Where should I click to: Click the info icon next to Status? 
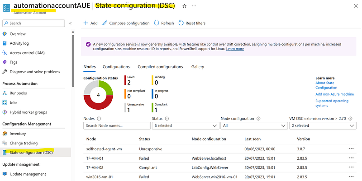pyautogui.click(x=167, y=119)
